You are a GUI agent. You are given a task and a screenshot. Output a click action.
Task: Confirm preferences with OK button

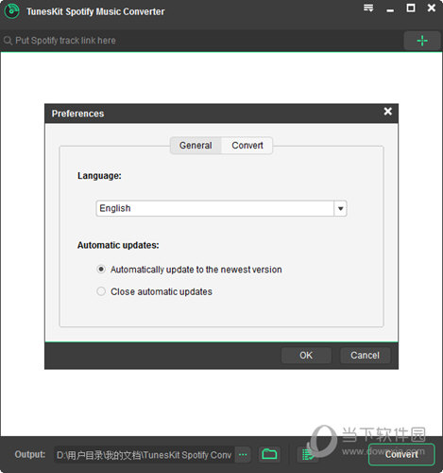pos(306,356)
